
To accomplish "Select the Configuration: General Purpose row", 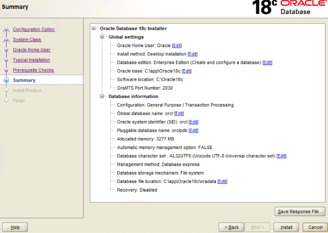I will click(175, 105).
